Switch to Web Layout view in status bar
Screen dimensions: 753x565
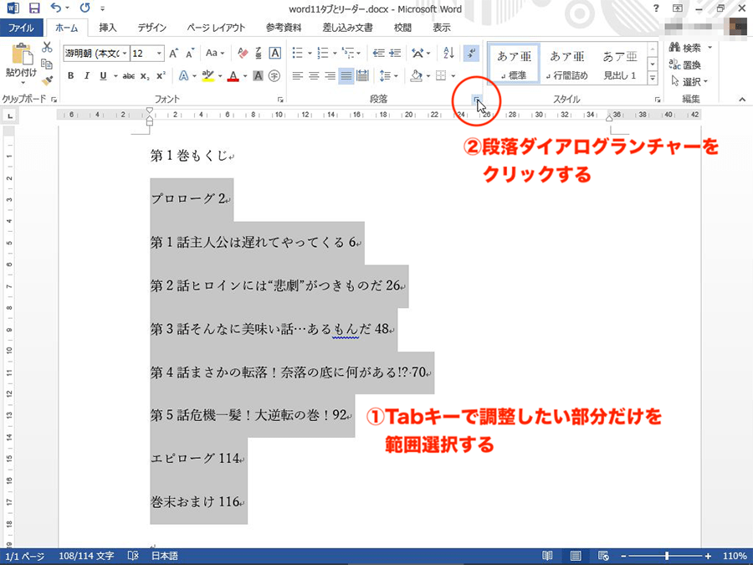[603, 556]
